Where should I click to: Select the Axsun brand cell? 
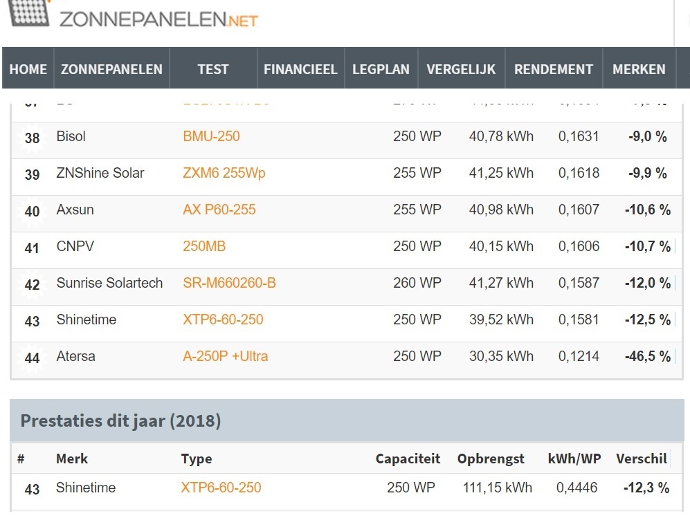click(75, 210)
